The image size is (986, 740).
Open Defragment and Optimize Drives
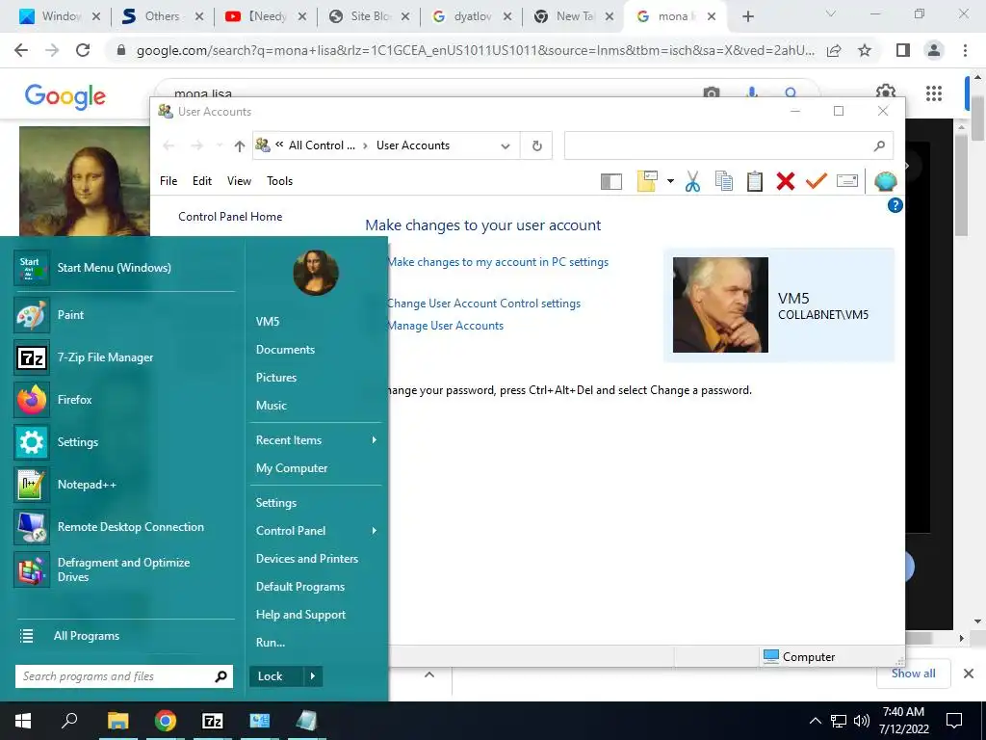coord(124,569)
